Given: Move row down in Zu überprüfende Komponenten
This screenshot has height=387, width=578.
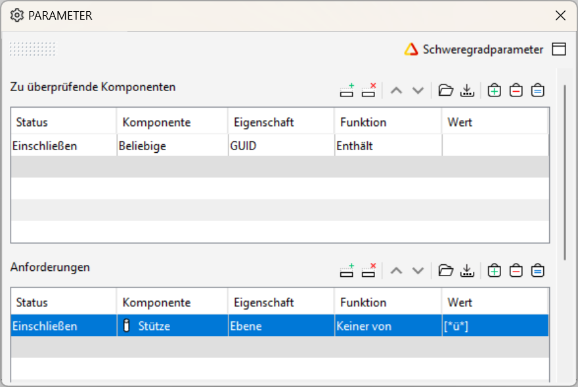Looking at the screenshot, I should click(x=418, y=91).
